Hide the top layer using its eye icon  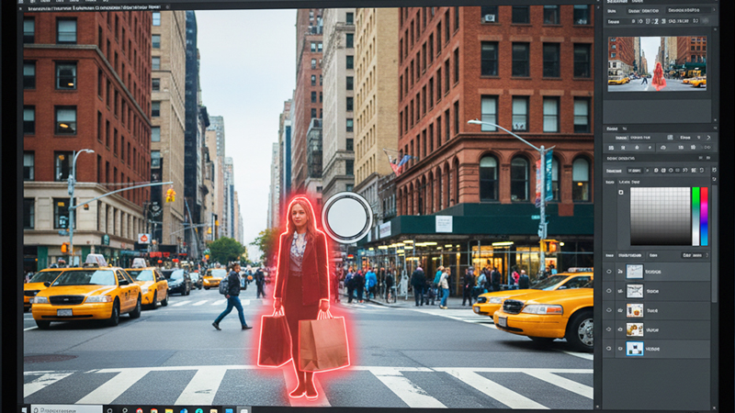pos(609,273)
